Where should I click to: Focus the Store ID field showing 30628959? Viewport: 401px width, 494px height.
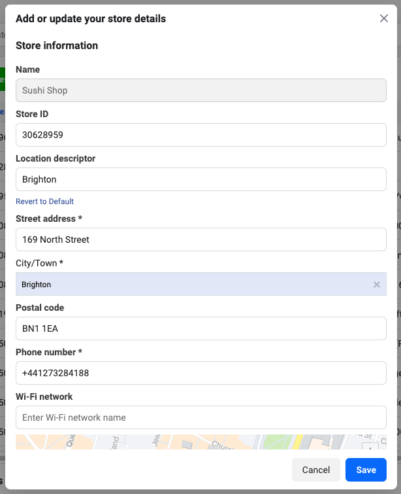(x=201, y=135)
